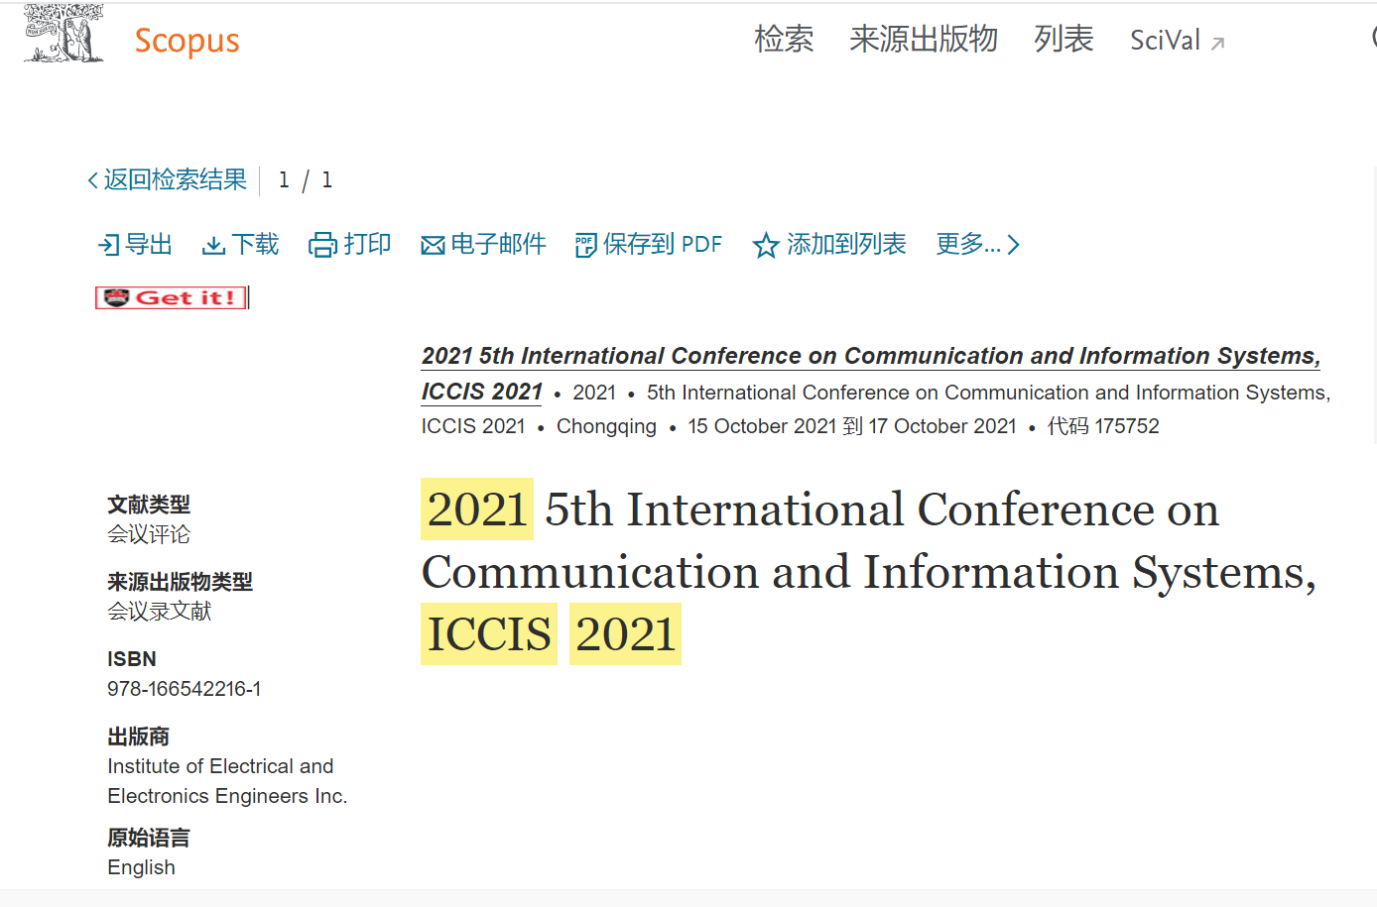This screenshot has width=1377, height=907.
Task: Click the 打印 printer icon
Action: click(323, 245)
